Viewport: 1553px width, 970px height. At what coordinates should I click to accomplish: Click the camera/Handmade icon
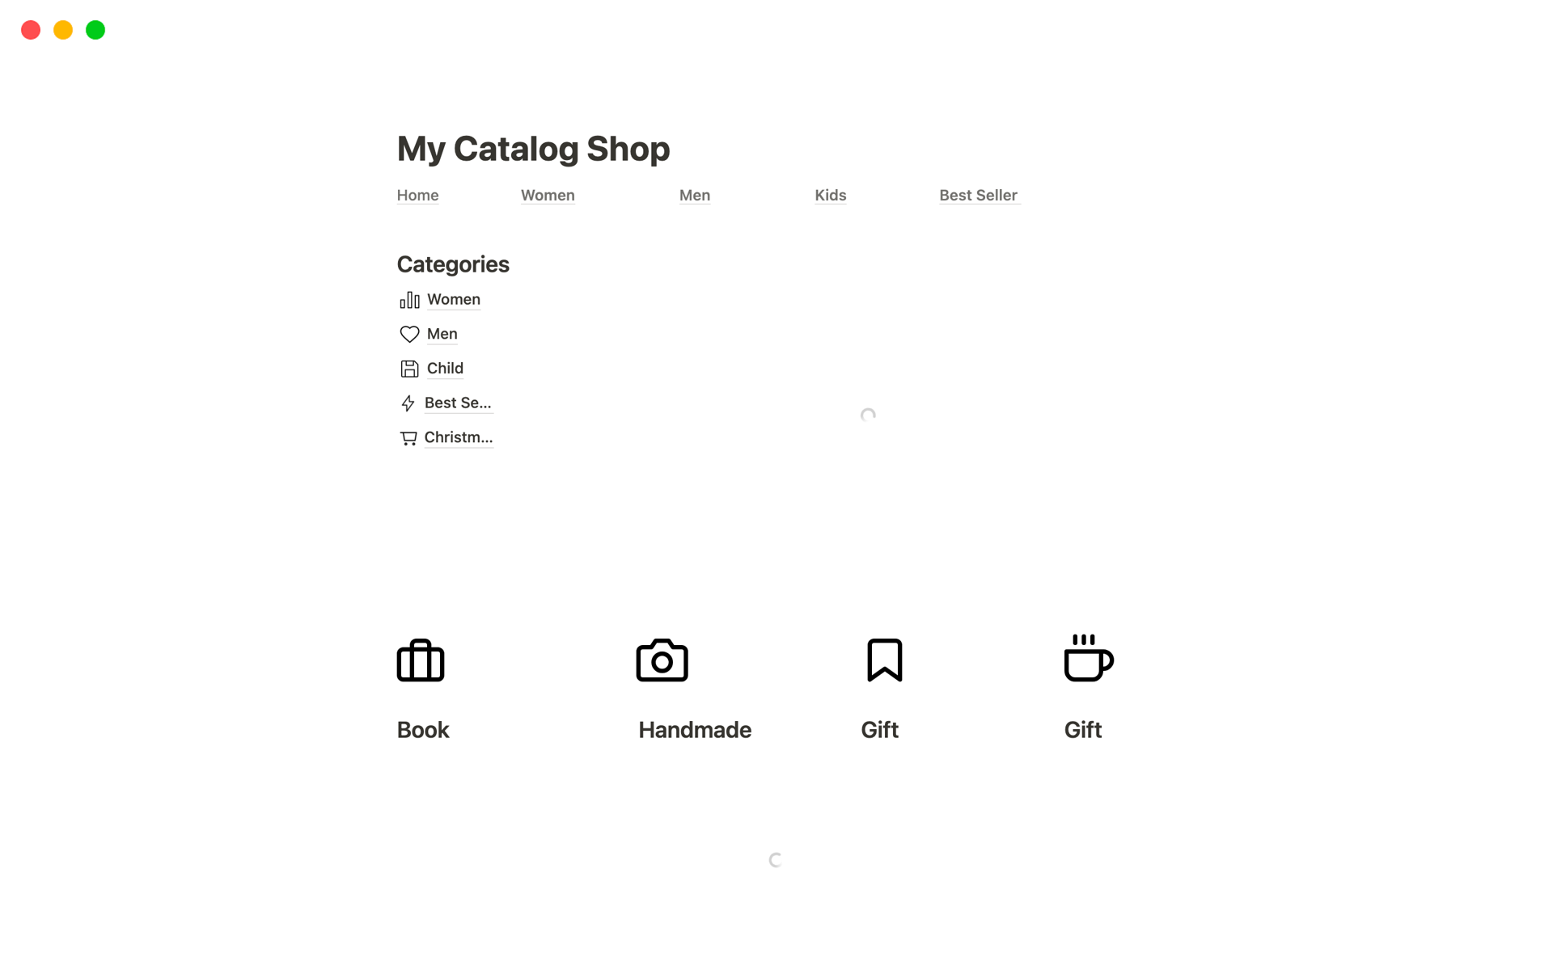661,660
